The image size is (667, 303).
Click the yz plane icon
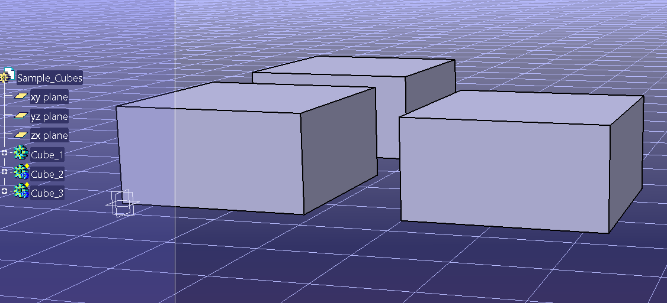[x=21, y=115]
